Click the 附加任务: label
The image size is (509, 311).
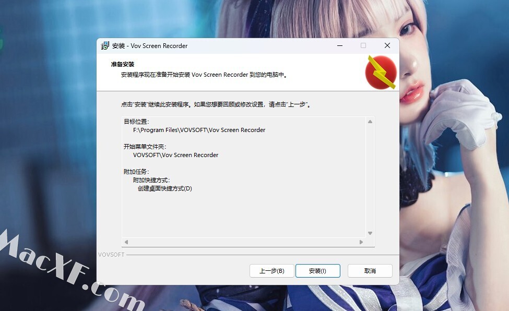pos(136,172)
